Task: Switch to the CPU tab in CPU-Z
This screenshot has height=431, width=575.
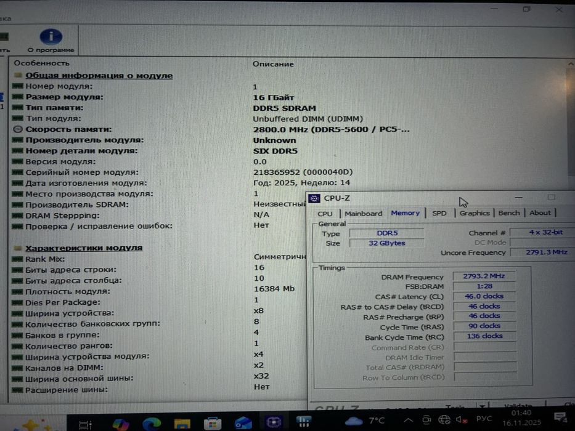Action: pyautogui.click(x=325, y=213)
